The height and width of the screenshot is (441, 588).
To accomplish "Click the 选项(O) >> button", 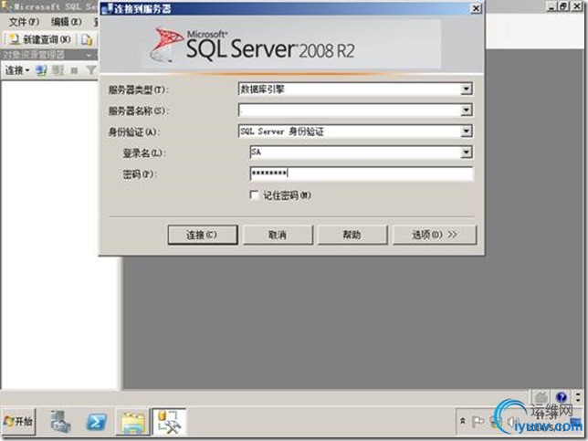I will 435,235.
